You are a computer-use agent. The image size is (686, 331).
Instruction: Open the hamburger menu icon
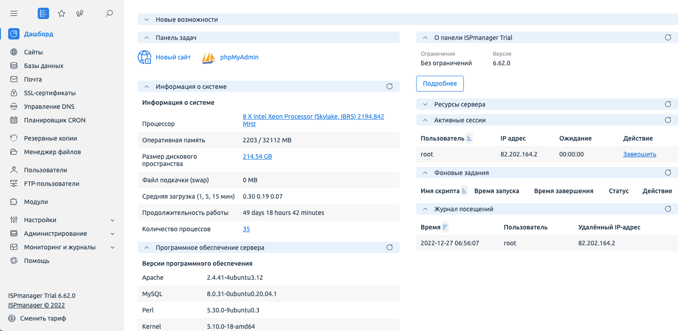(14, 14)
